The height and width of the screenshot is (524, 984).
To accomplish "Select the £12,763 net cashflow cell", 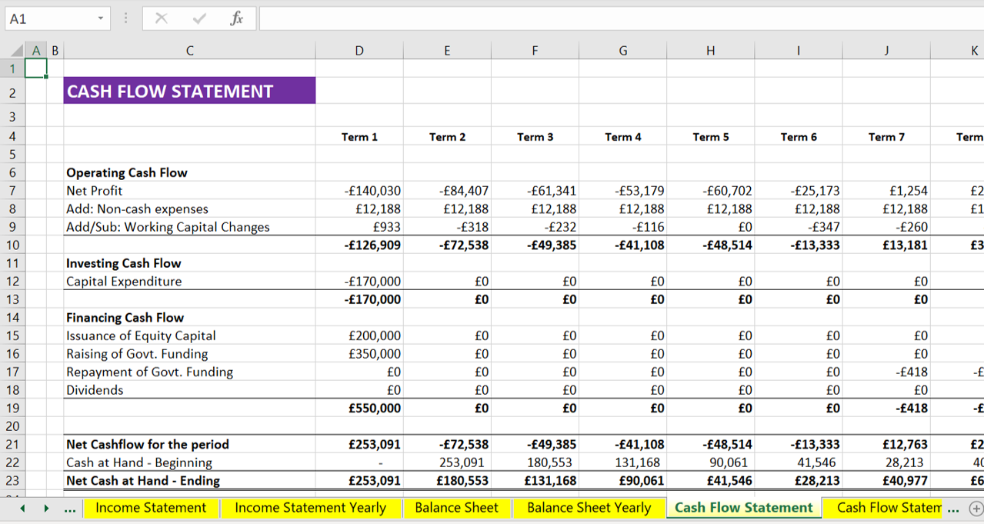I will click(x=886, y=445).
